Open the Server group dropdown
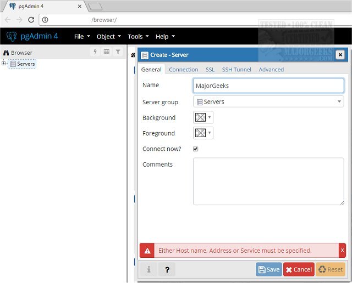 pos(268,101)
